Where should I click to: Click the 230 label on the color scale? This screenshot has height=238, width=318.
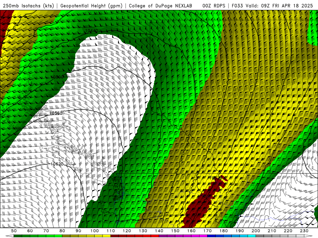click(304, 231)
